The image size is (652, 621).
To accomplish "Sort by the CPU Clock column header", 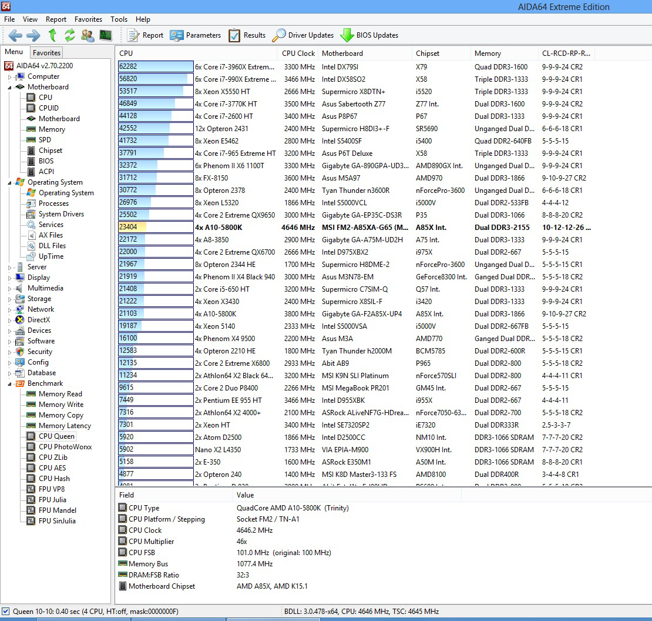I will [298, 54].
